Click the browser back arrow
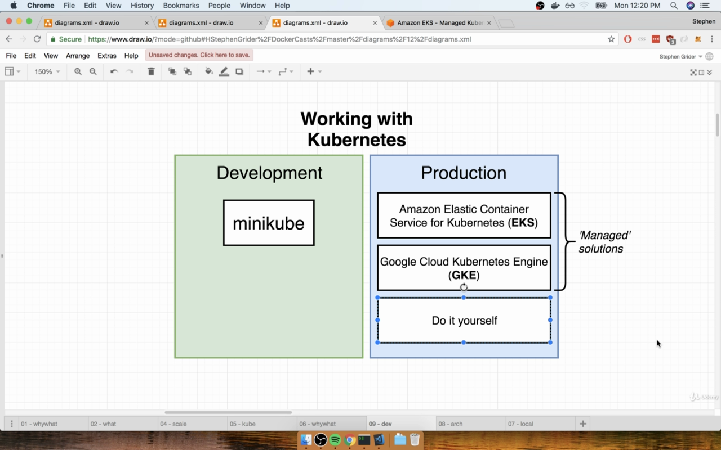The height and width of the screenshot is (450, 721). pyautogui.click(x=8, y=39)
